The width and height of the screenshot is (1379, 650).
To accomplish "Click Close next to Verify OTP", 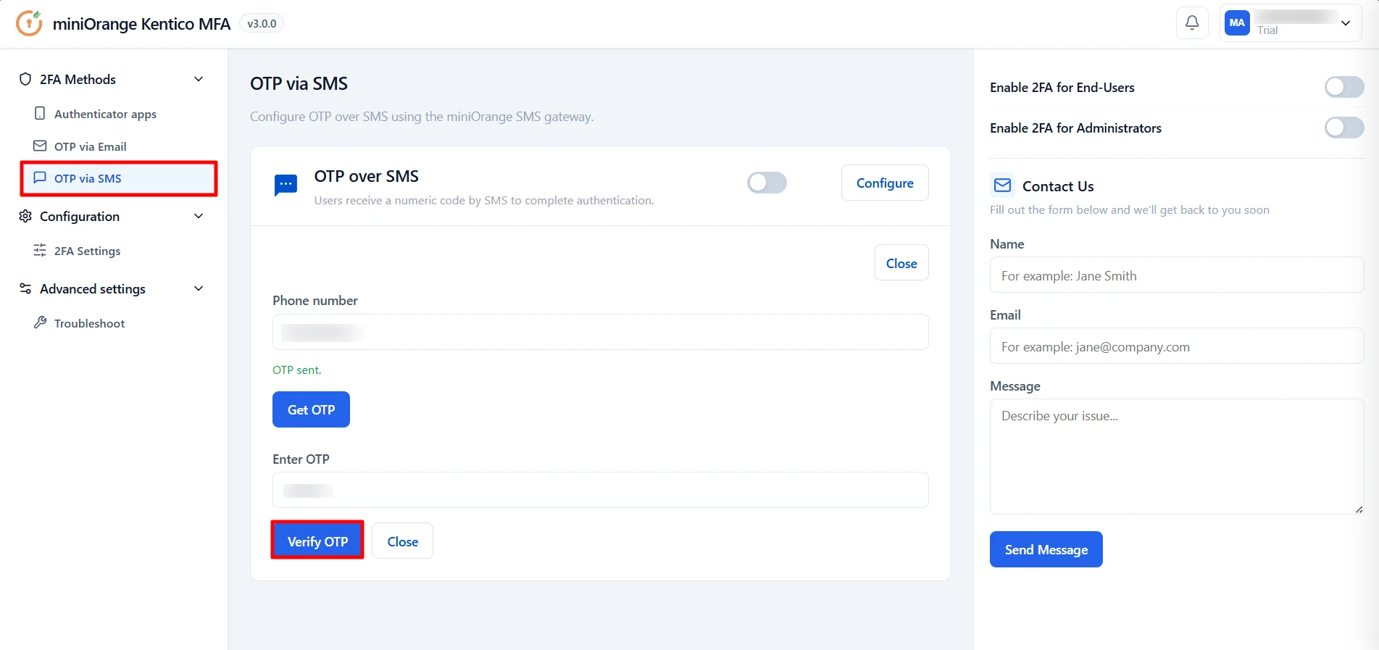I will click(x=402, y=541).
